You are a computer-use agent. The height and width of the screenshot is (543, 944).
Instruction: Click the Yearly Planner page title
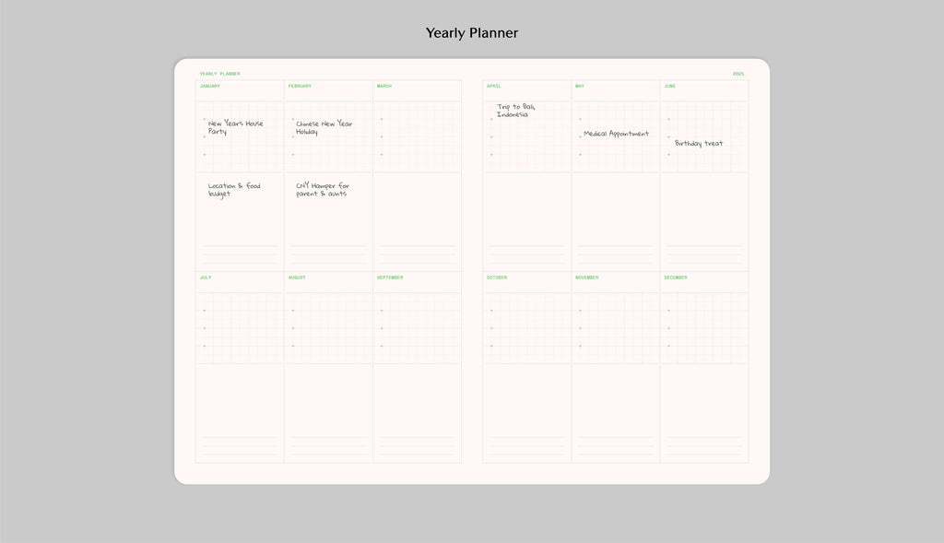[x=471, y=33]
